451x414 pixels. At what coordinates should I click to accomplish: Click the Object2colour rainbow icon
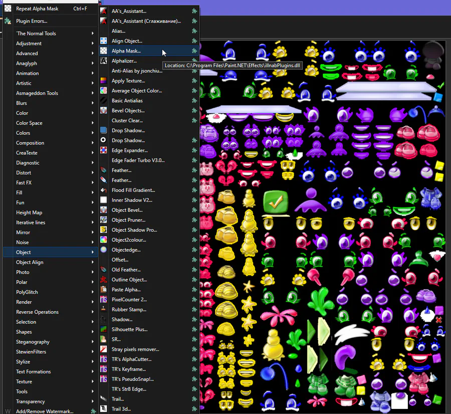click(104, 240)
